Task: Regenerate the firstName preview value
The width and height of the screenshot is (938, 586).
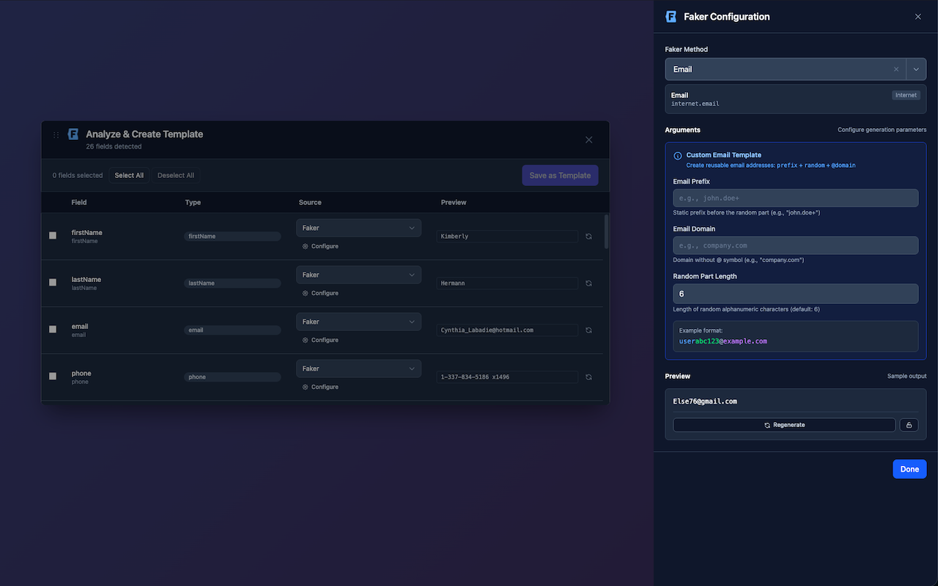Action: (588, 236)
